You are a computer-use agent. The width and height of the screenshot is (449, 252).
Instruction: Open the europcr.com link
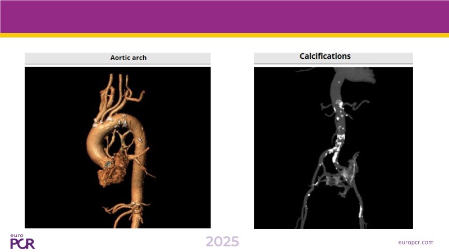click(415, 242)
